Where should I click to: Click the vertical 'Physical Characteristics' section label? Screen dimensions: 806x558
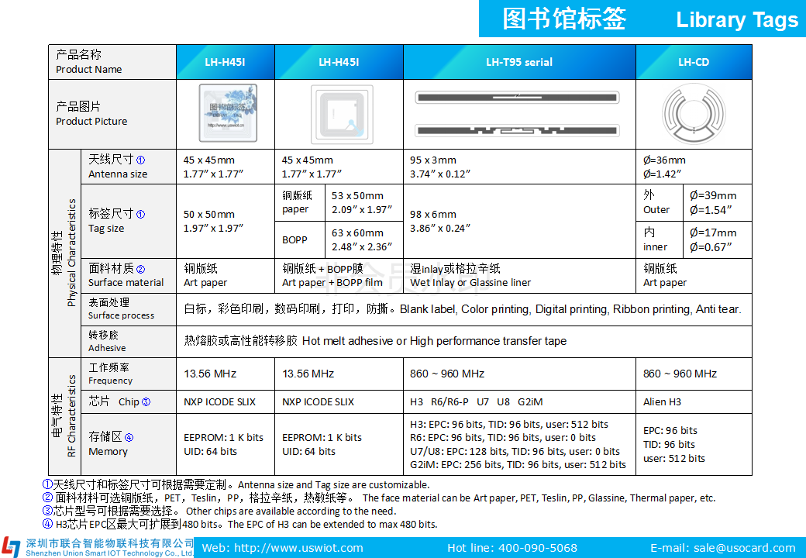(71, 253)
